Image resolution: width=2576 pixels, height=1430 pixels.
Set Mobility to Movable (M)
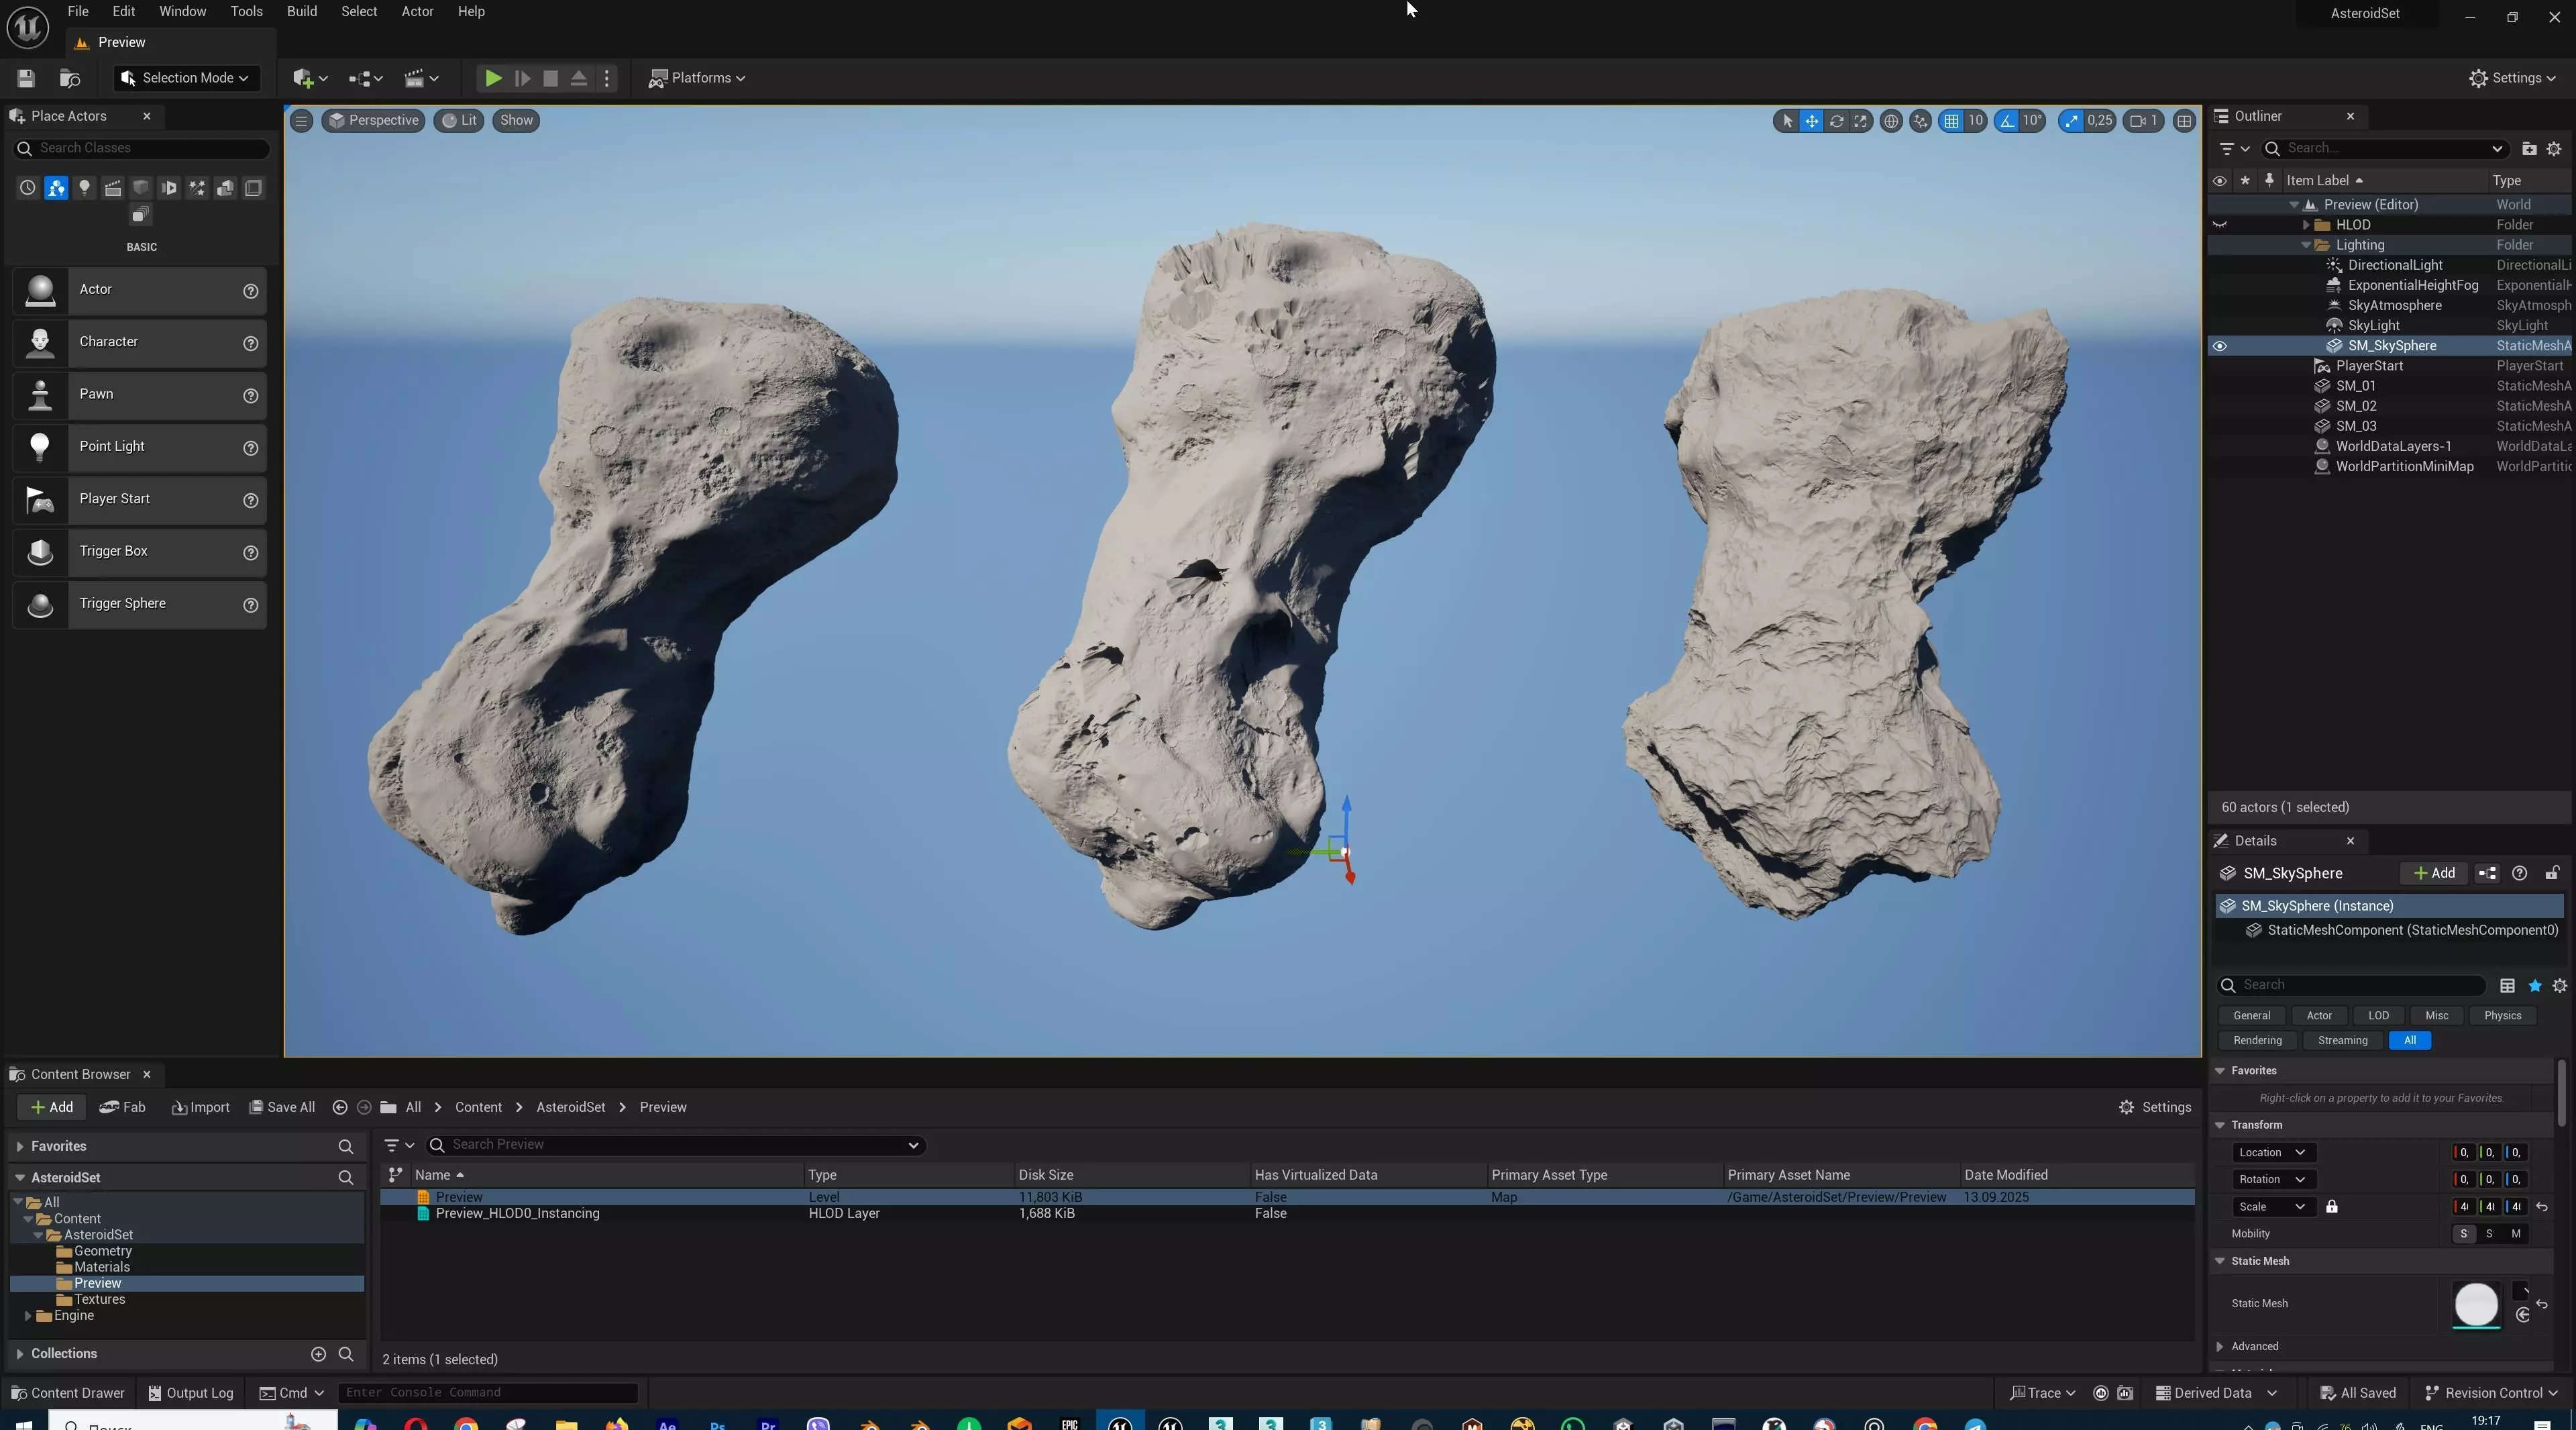pyautogui.click(x=2515, y=1234)
